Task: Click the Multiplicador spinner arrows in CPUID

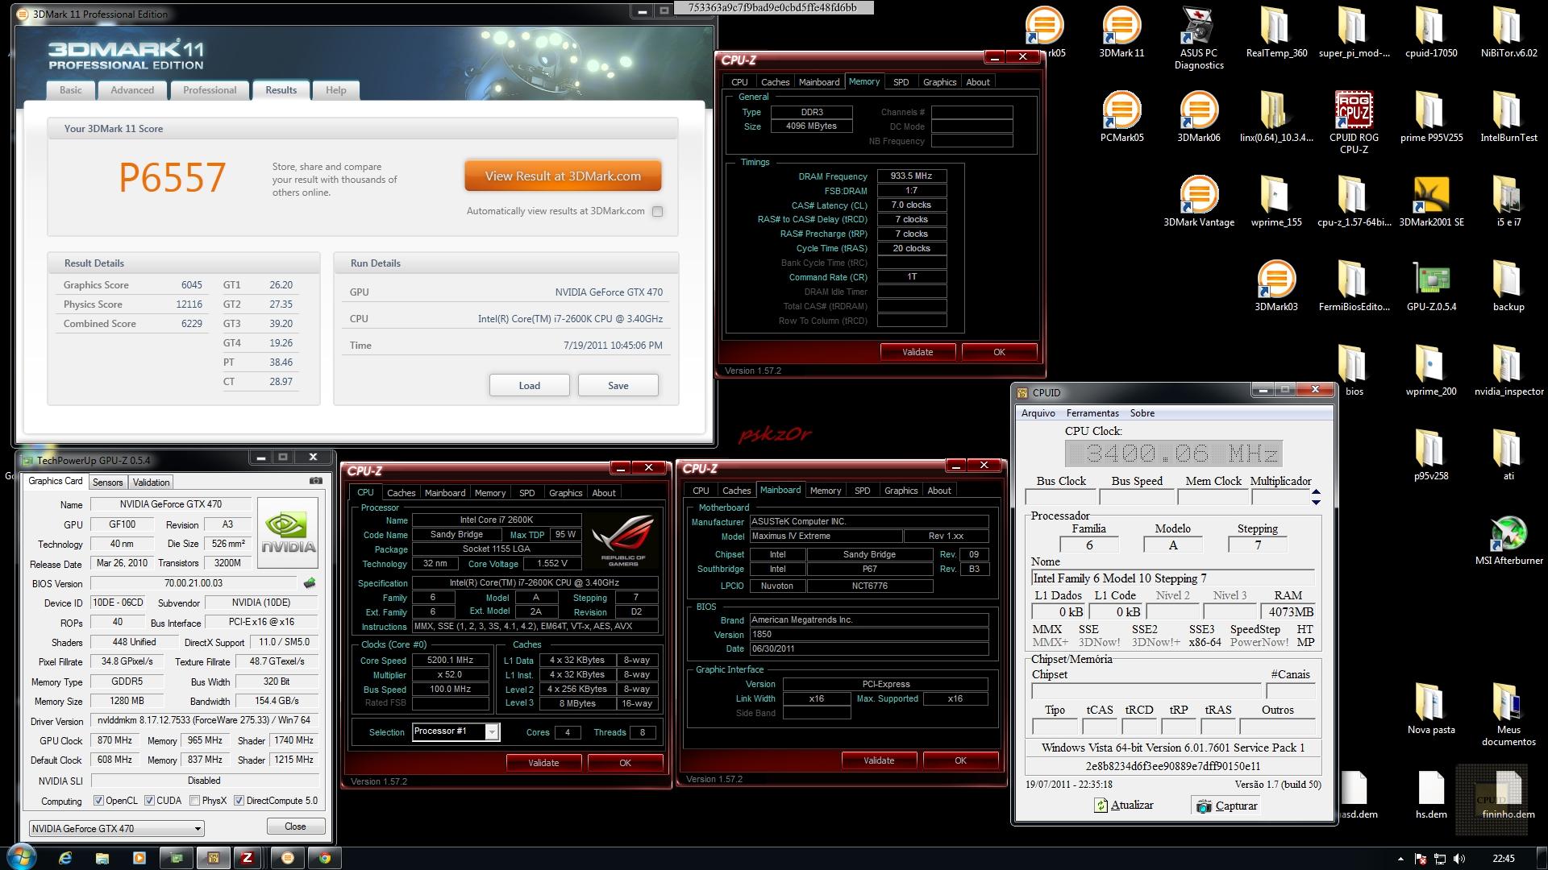Action: pyautogui.click(x=1316, y=497)
